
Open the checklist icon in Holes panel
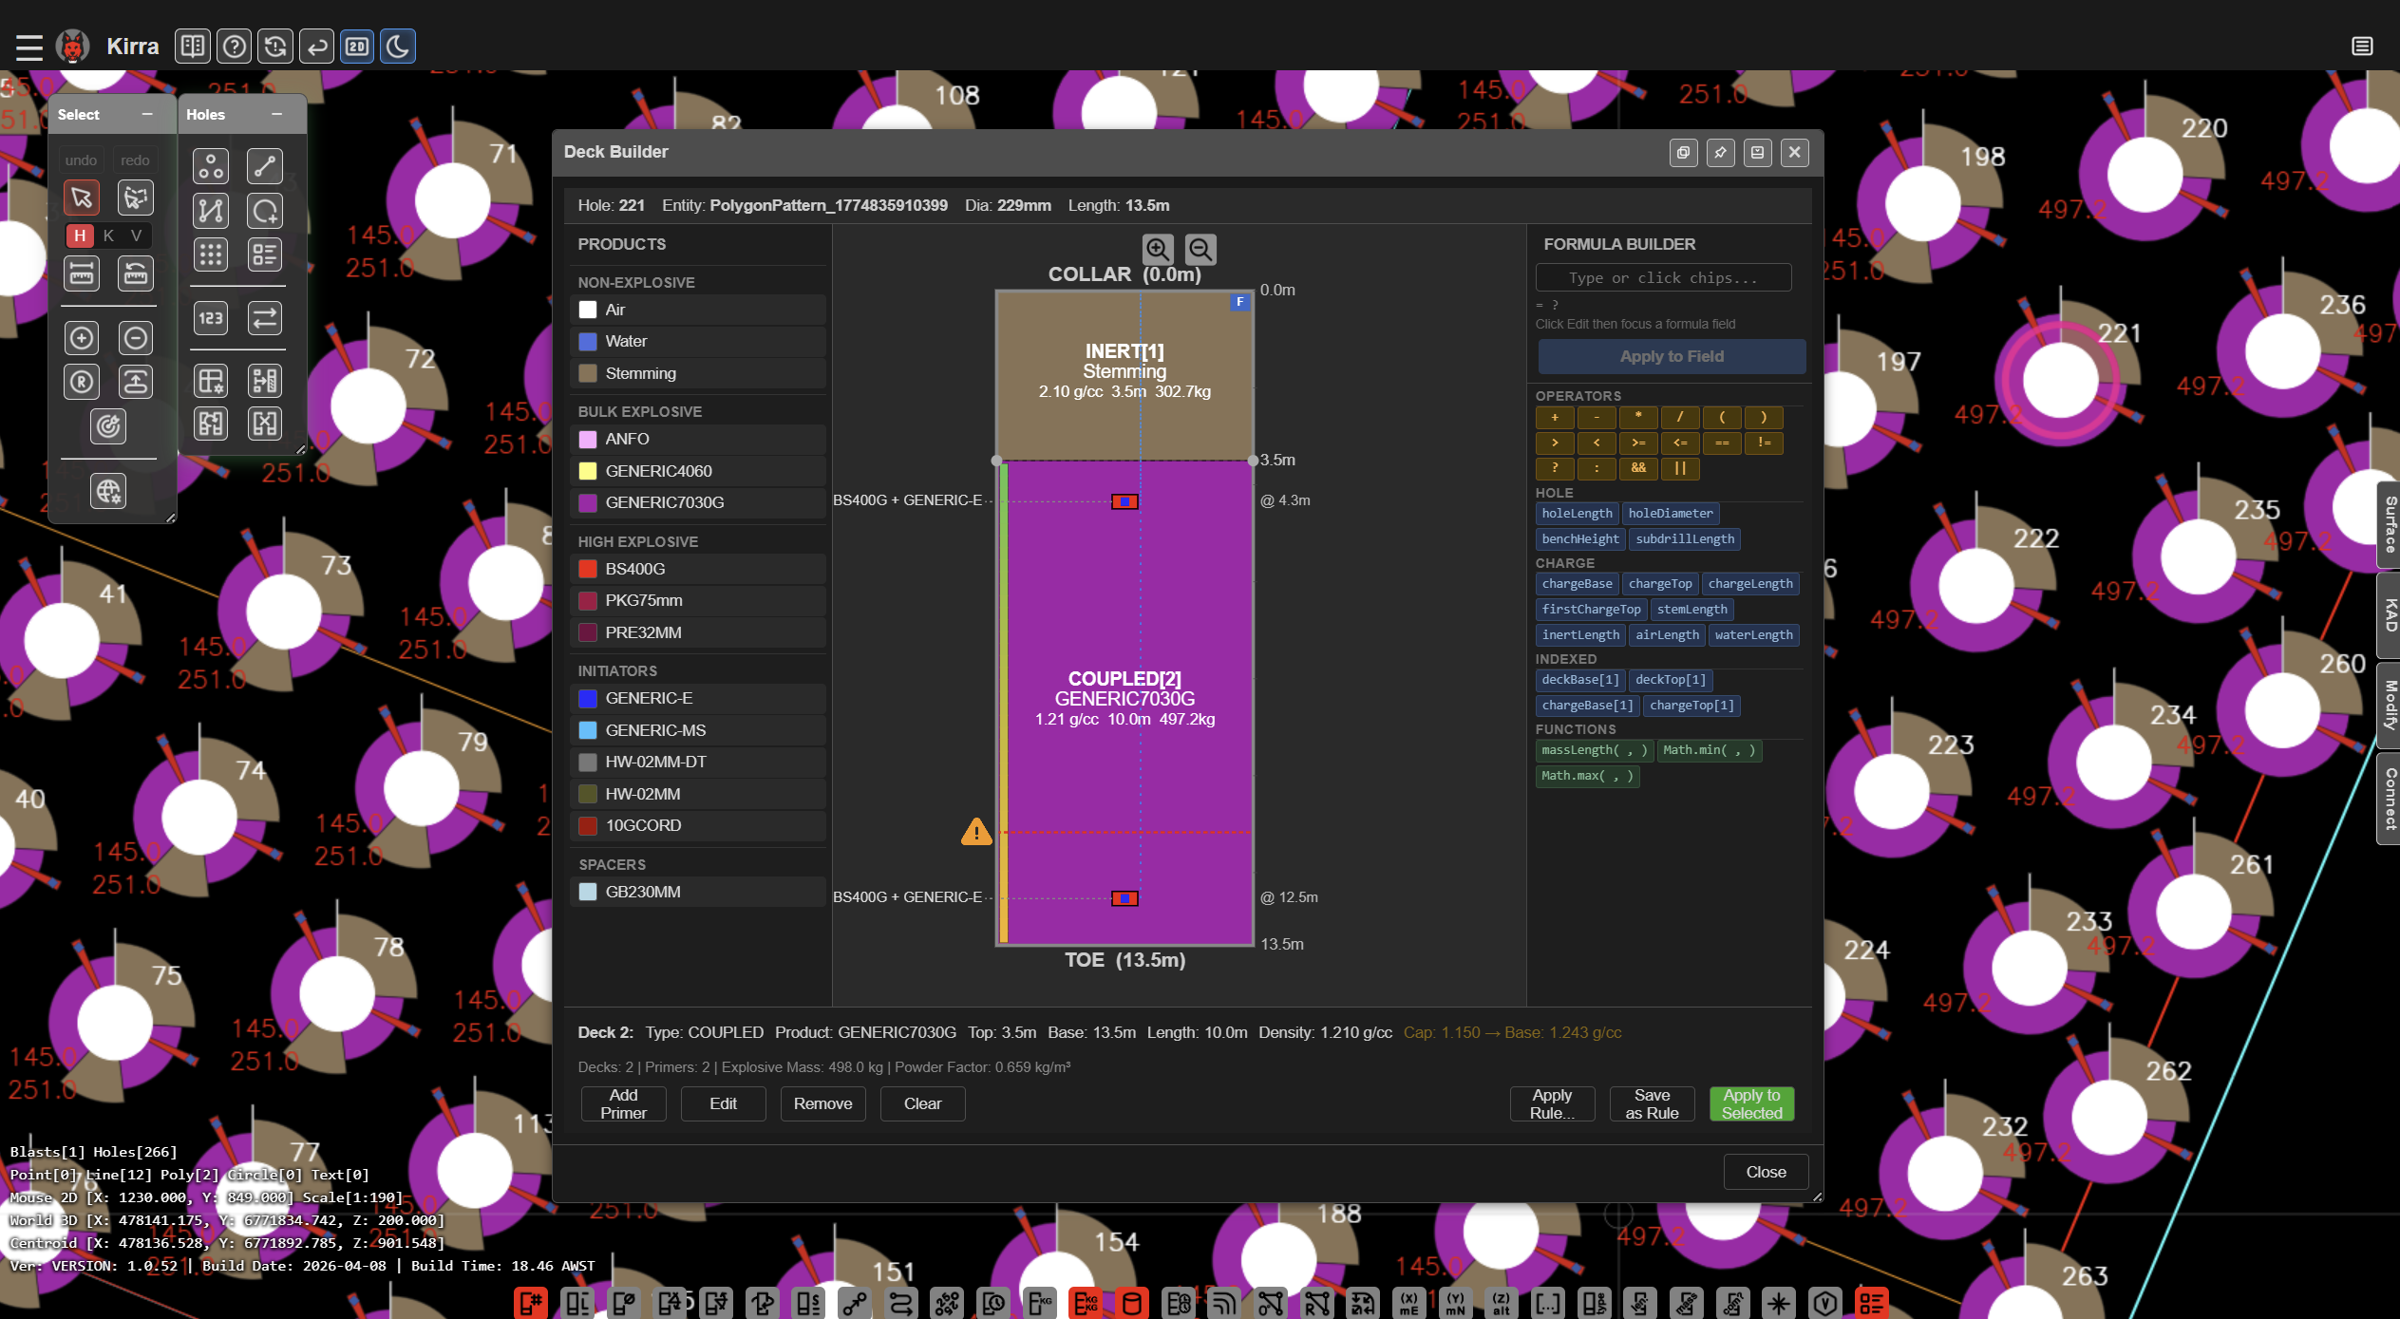(265, 254)
